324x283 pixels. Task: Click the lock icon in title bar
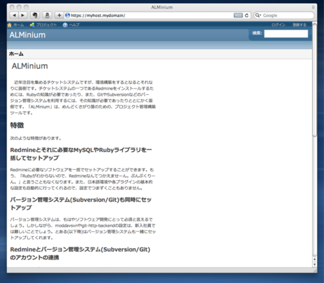pyautogui.click(x=313, y=7)
